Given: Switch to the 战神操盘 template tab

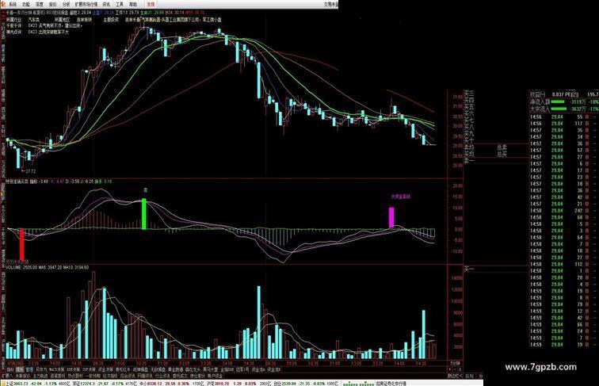Looking at the screenshot, I should pos(139,370).
